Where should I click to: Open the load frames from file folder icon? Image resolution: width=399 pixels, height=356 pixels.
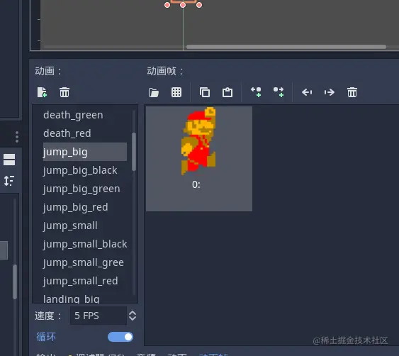pyautogui.click(x=154, y=92)
